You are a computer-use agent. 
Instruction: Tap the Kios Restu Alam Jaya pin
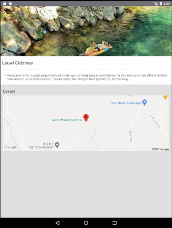(144, 102)
